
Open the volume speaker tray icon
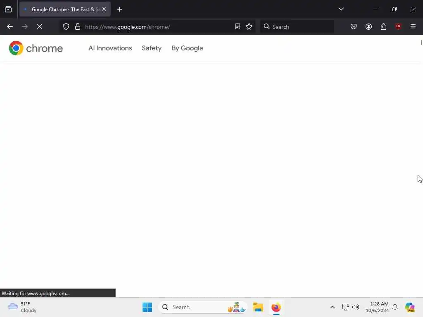(356, 307)
